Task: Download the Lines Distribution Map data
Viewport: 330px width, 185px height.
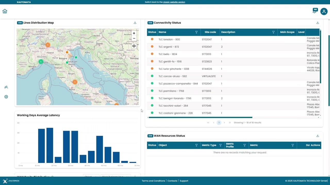Action: click(135, 23)
